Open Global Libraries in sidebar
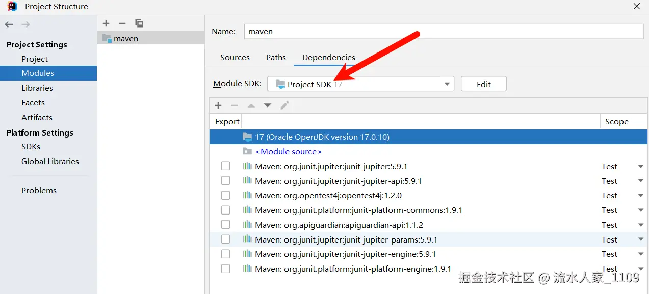Viewport: 649px width, 294px height. (50, 161)
